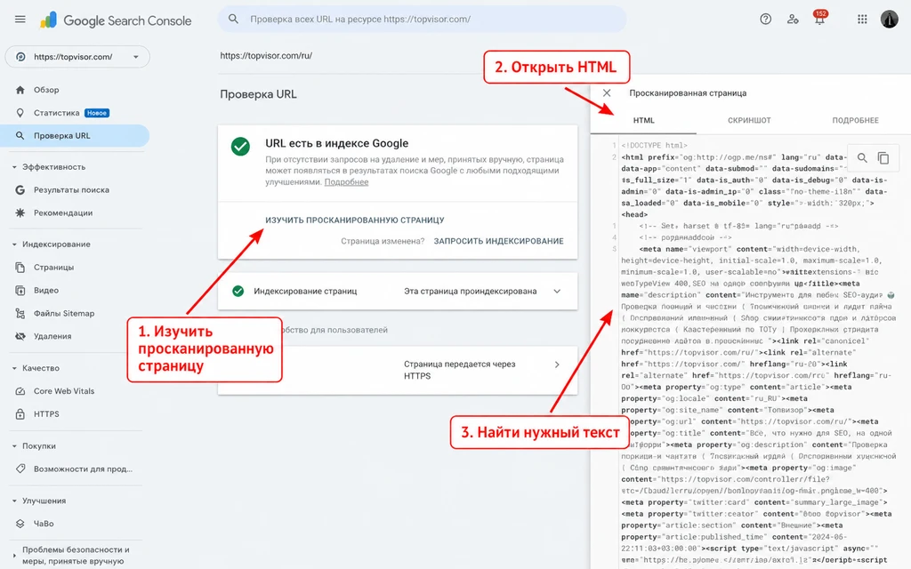Click the Страницы pages icon
911x569 pixels.
pos(20,268)
